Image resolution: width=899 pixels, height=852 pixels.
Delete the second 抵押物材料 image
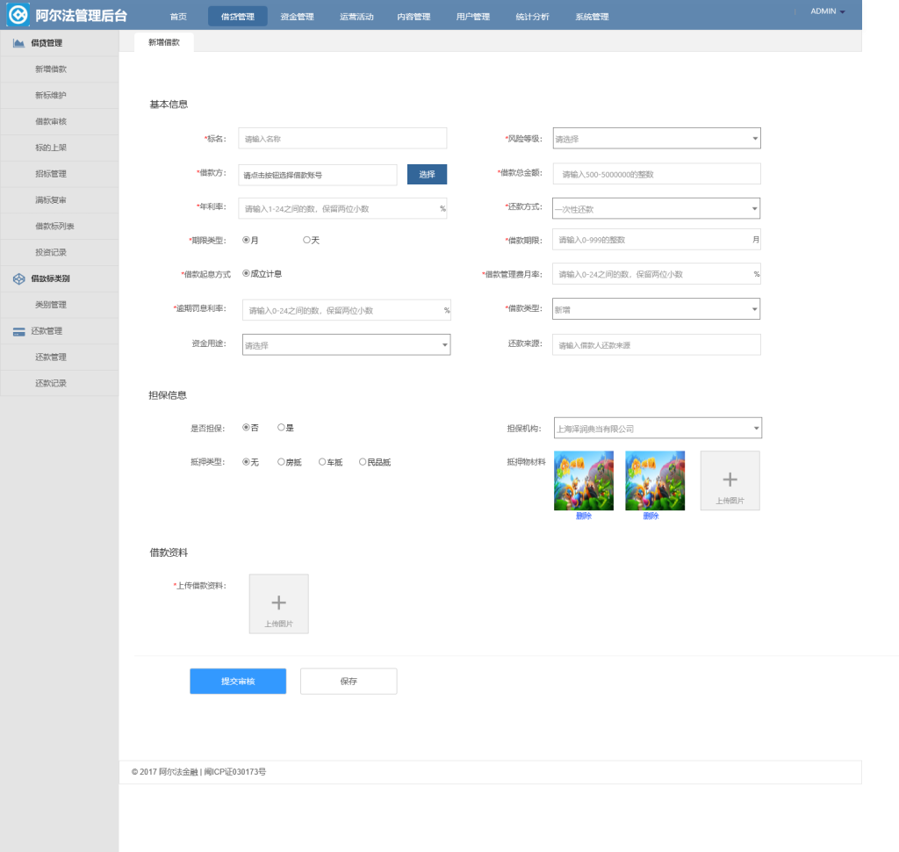coord(651,516)
